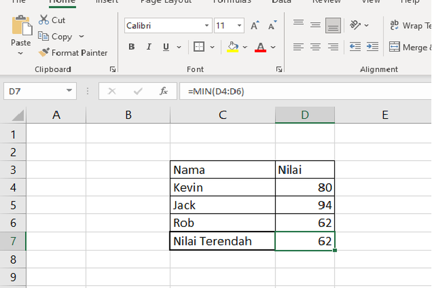This screenshot has height=288, width=432.
Task: Select the Format Painter brush
Action: [44, 52]
